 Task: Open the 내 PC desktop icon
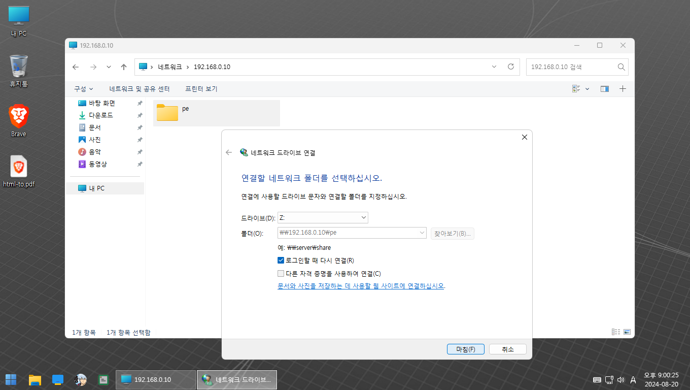(x=19, y=21)
